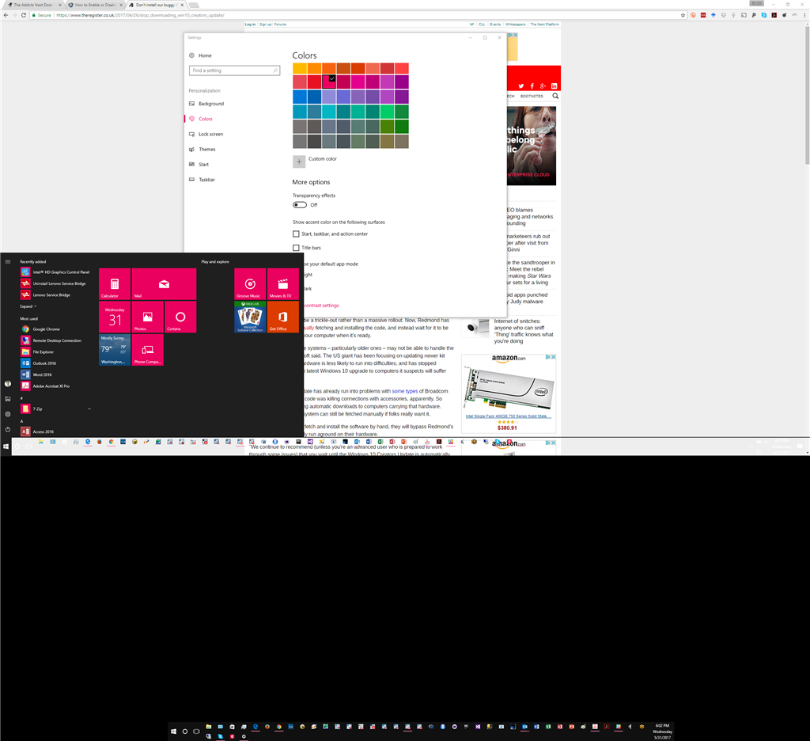Click the Power icon in Start menu rail
810x741 pixels.
[8, 429]
